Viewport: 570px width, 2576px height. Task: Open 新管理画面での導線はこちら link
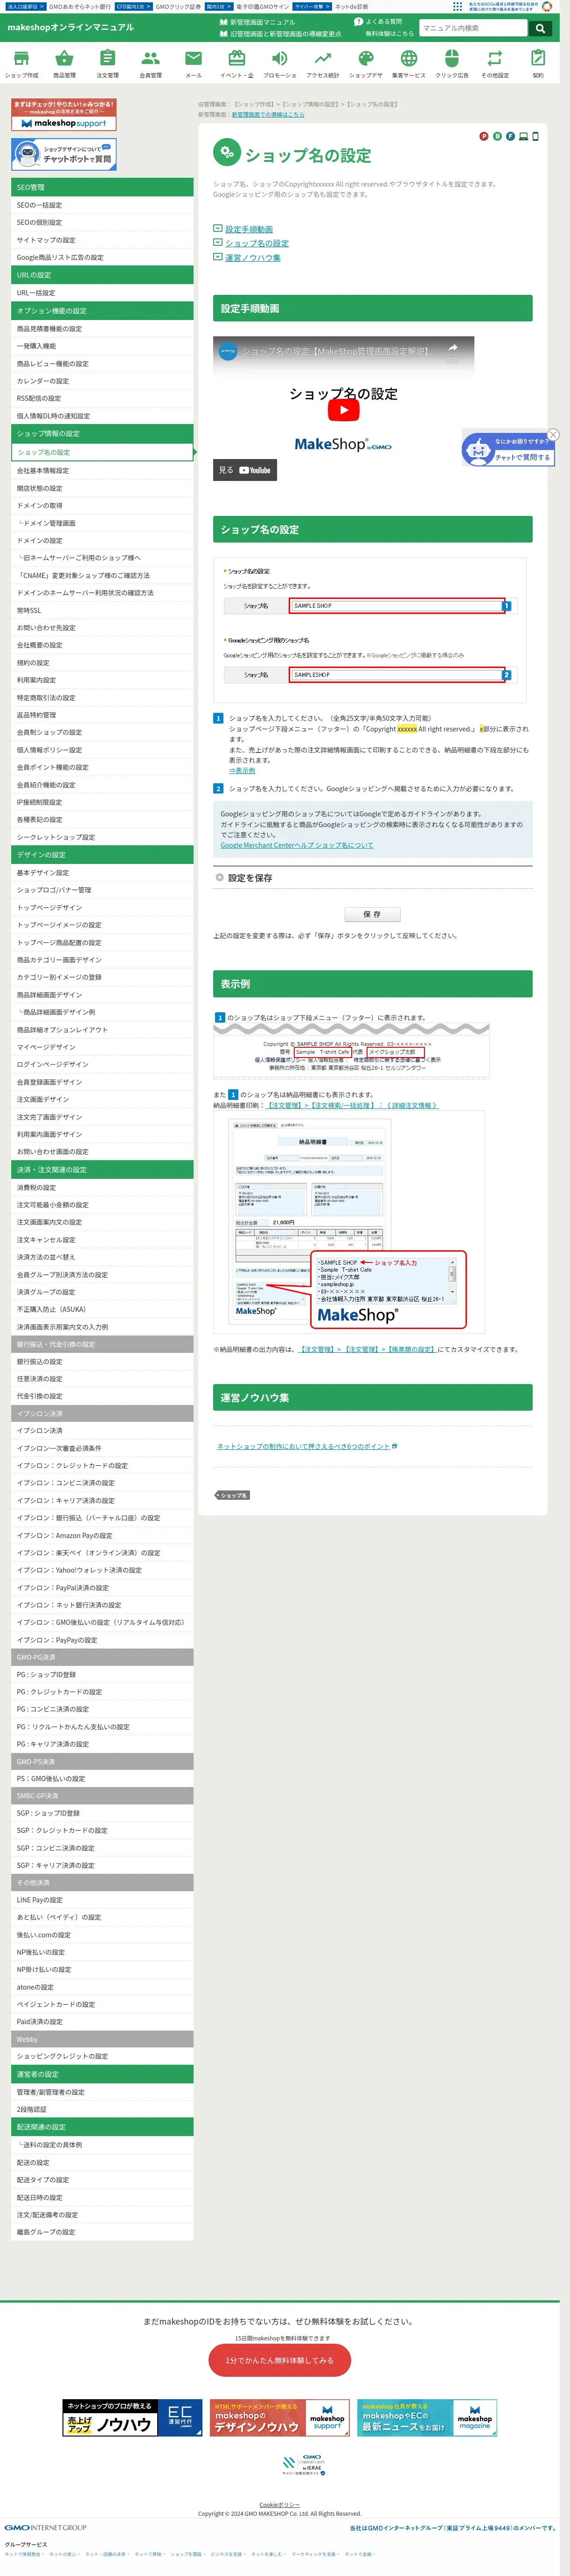(268, 114)
